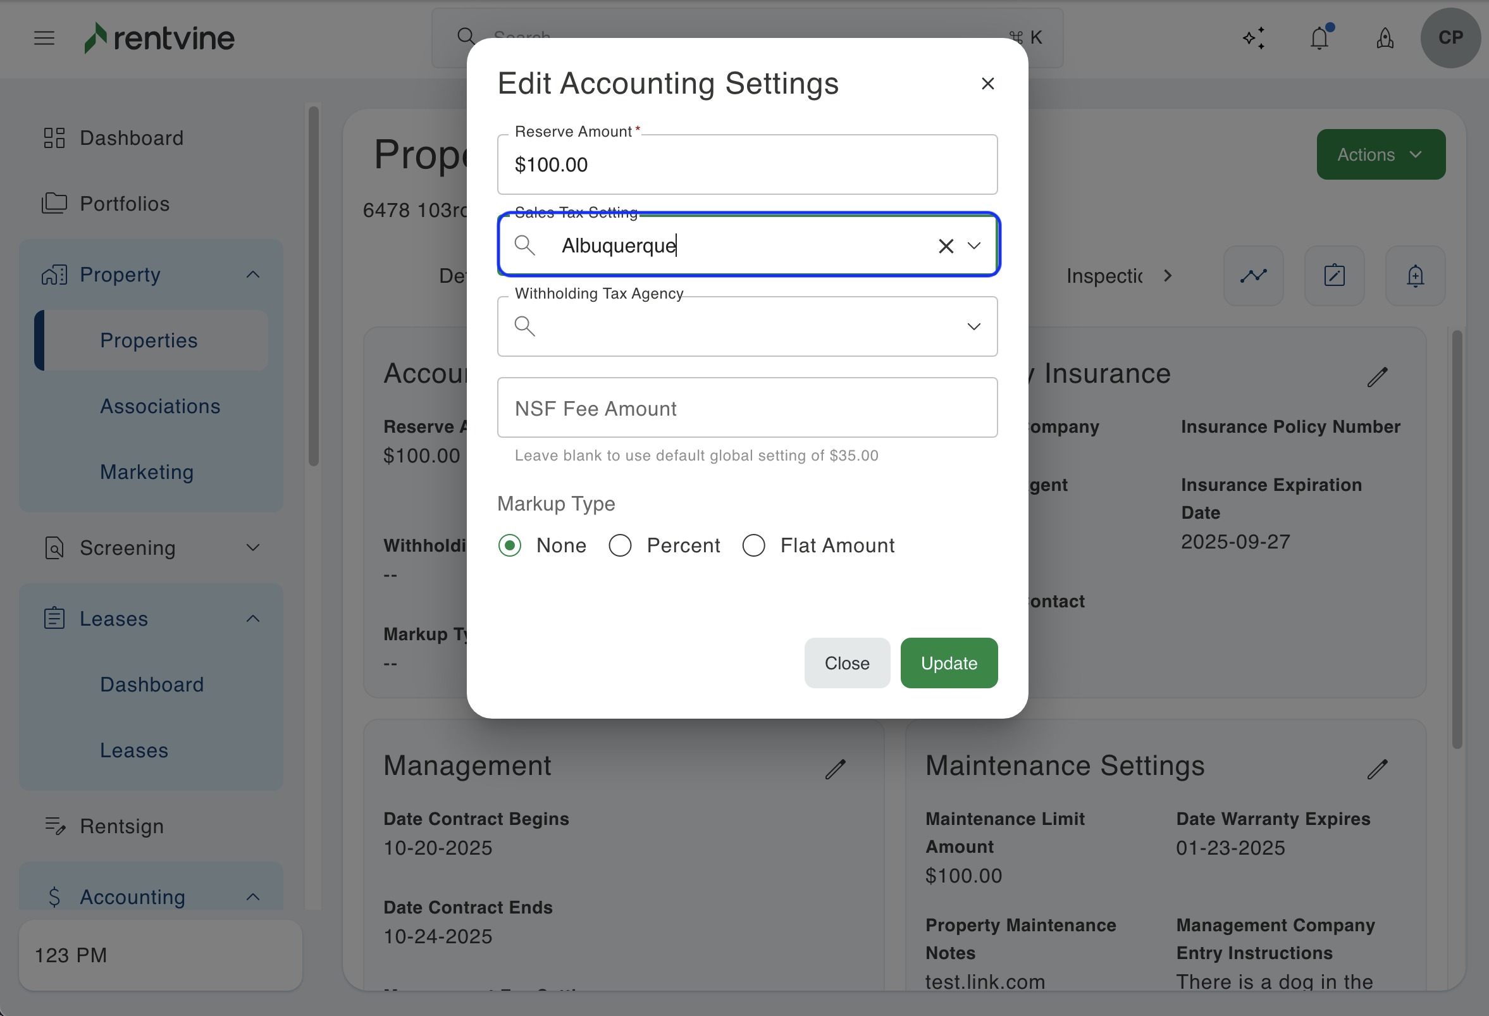Open the analytics chart icon button
The width and height of the screenshot is (1489, 1016).
[x=1253, y=276]
